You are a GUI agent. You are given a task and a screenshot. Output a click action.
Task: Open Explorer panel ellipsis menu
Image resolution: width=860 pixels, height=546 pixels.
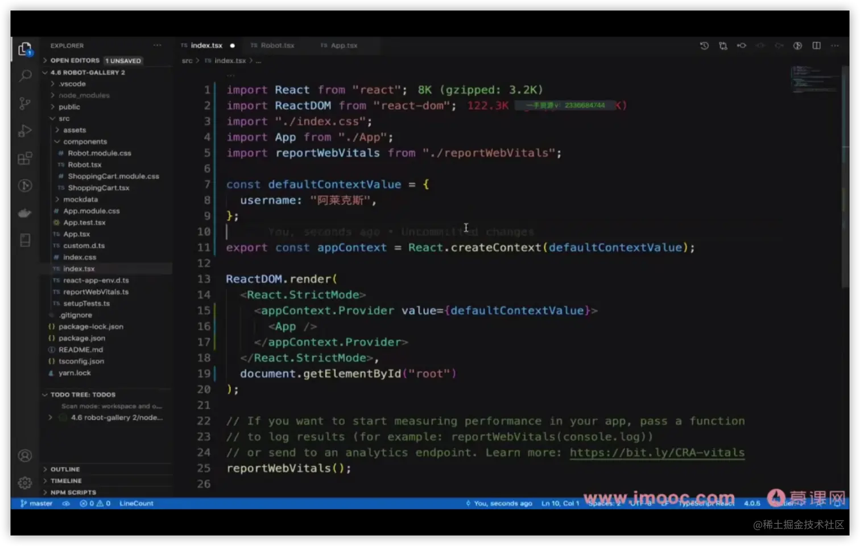pos(157,46)
